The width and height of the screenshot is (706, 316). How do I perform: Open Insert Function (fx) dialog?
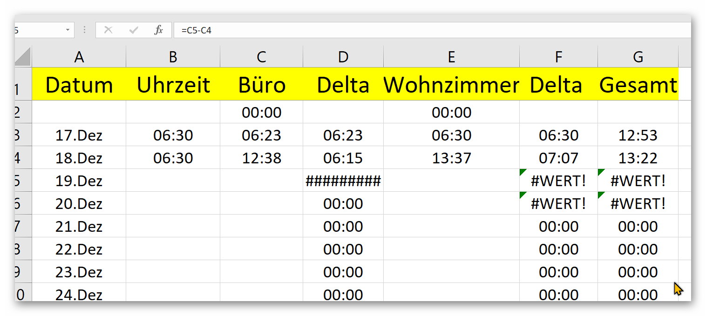coord(159,30)
